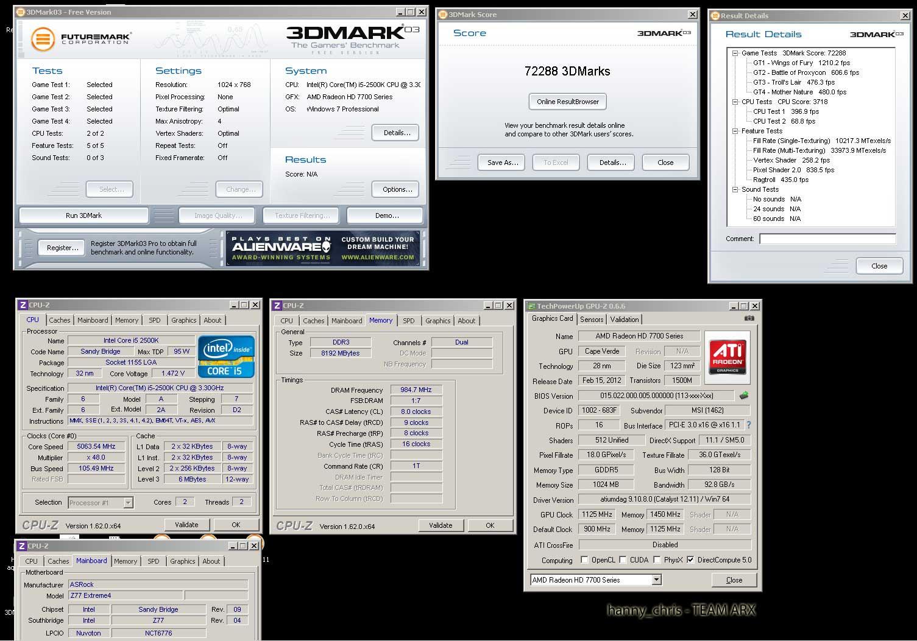Click the Core Speed value 5063.54 MHz

coord(96,446)
